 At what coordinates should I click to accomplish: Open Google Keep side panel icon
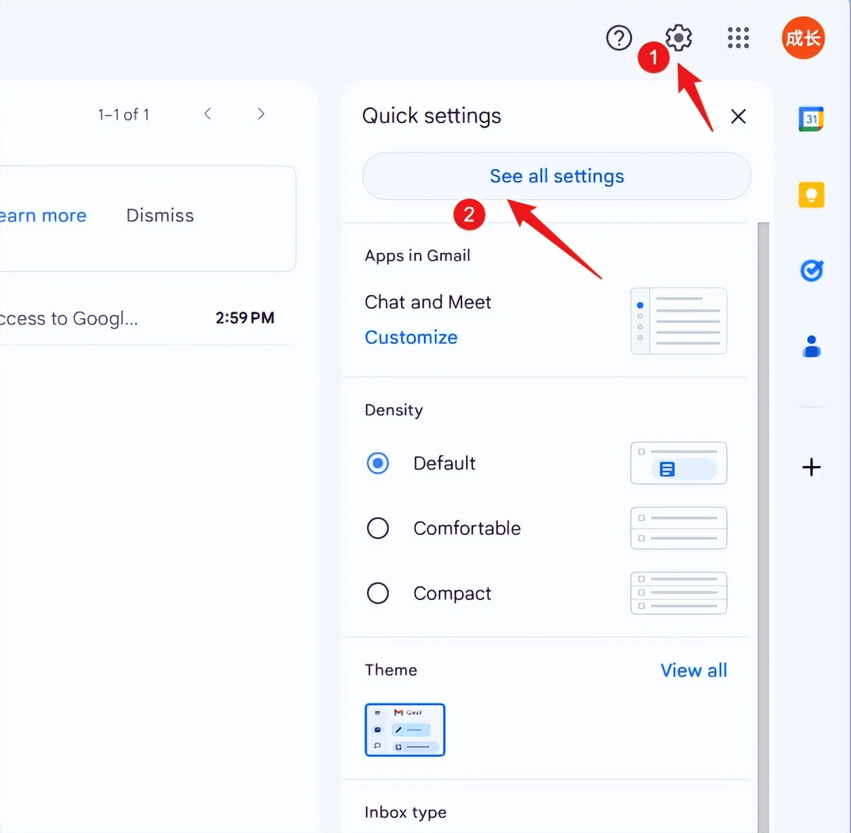811,195
